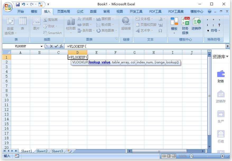Open Insert Function fx dialog
The height and width of the screenshot is (161, 232).
61,46
